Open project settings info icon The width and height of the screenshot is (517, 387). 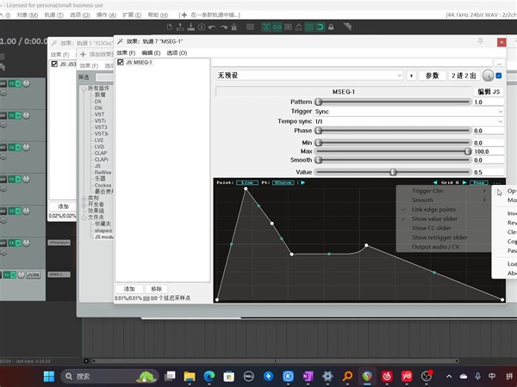pyautogui.click(x=202, y=27)
